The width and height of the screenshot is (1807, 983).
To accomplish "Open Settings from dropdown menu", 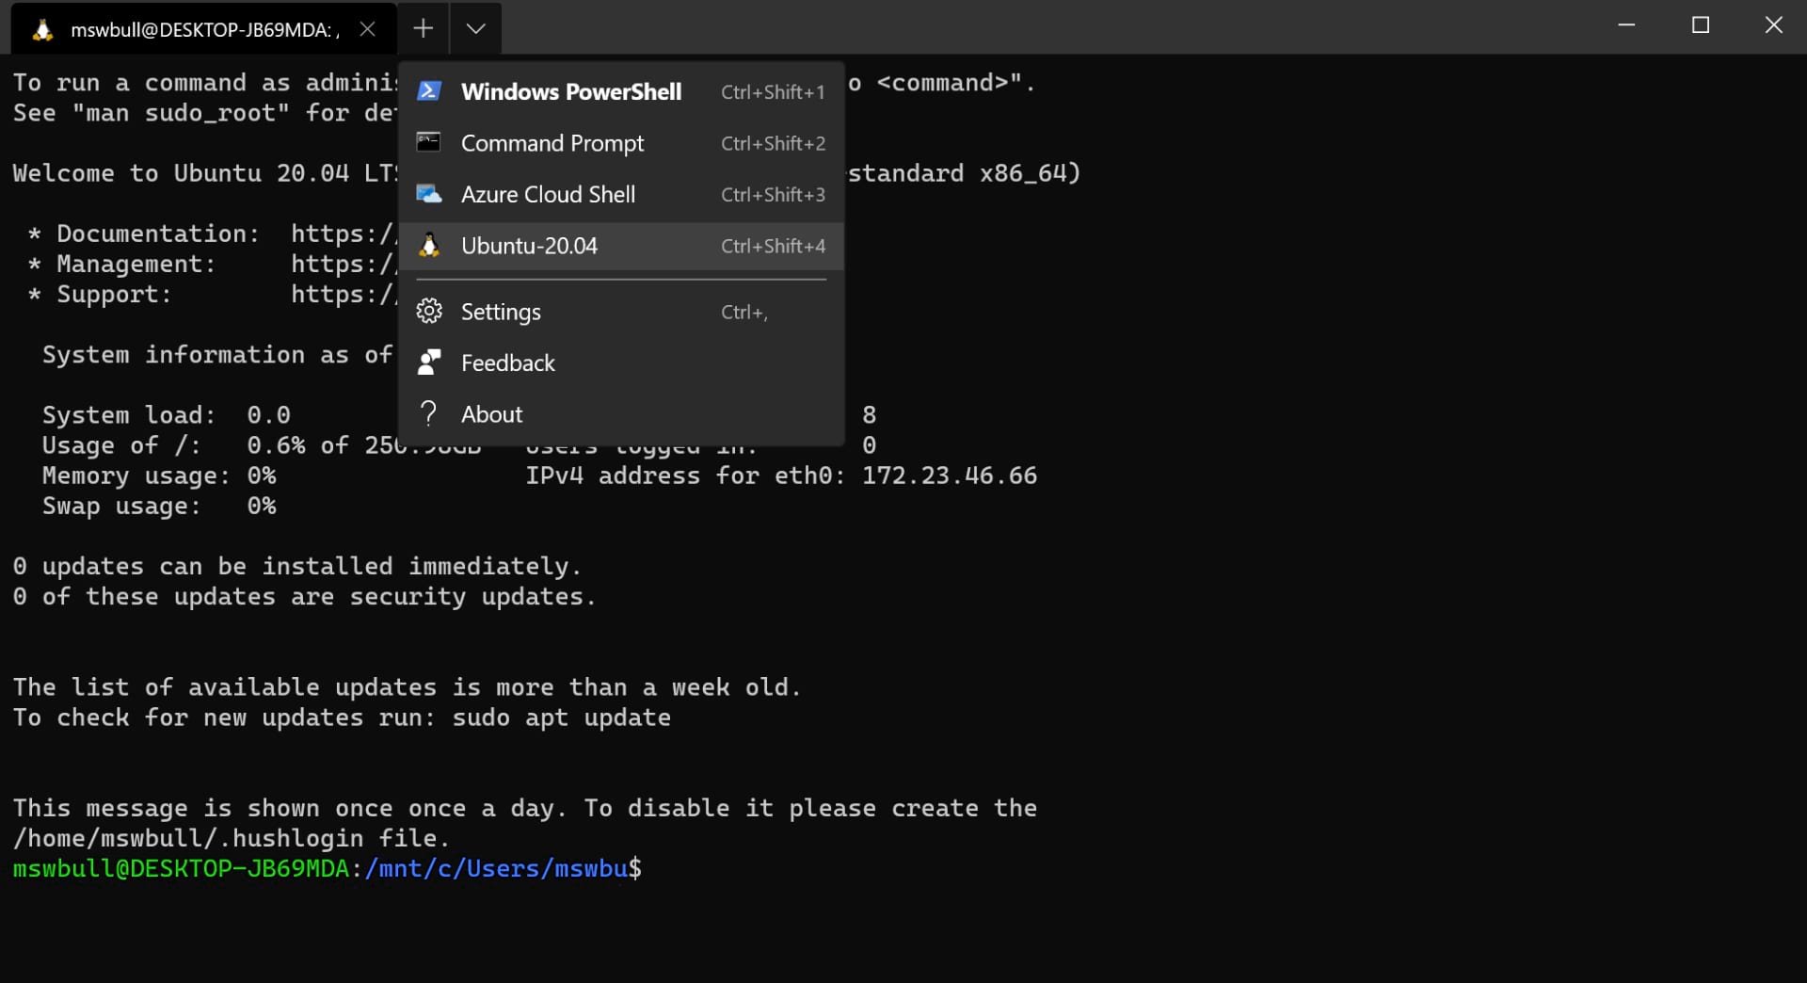I will [x=621, y=312].
